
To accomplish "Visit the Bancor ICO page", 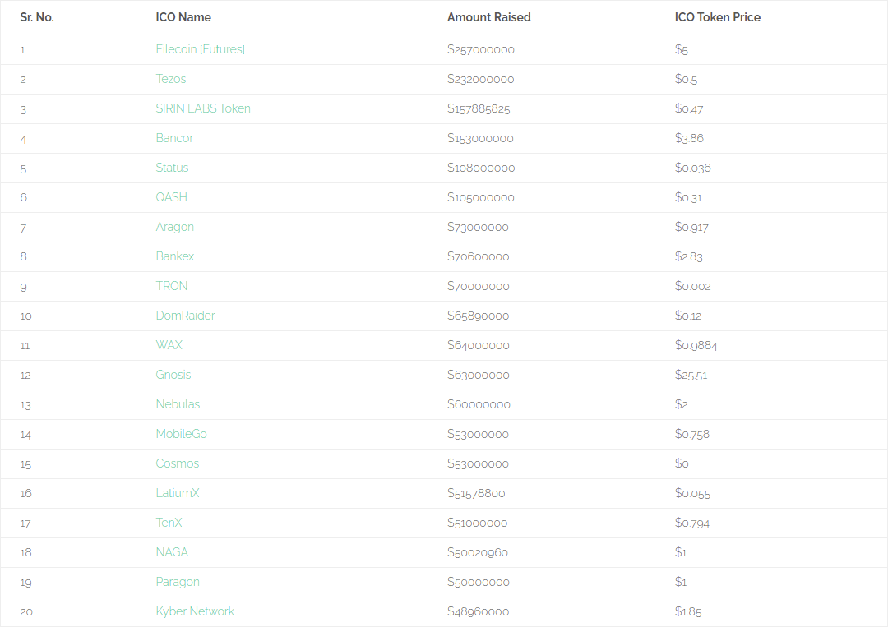I will [x=174, y=138].
